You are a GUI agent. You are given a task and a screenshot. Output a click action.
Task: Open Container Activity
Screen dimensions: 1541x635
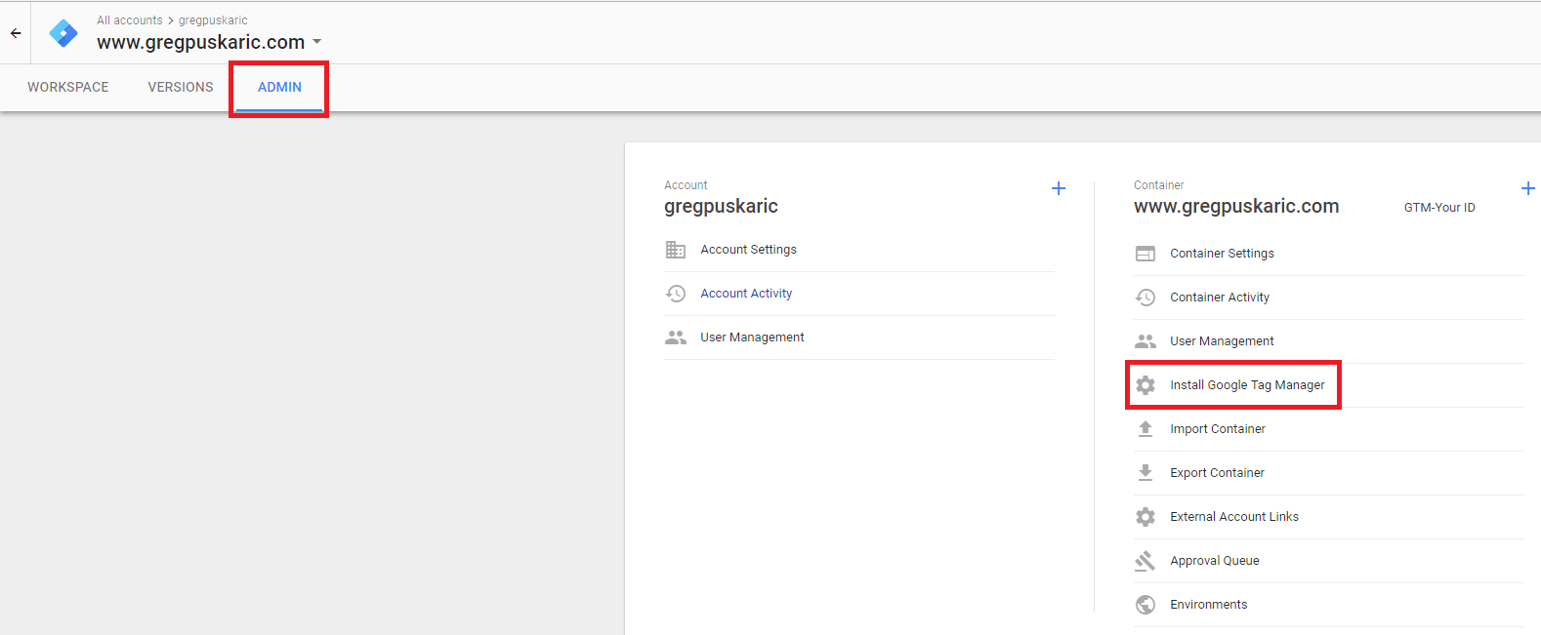click(x=1220, y=298)
